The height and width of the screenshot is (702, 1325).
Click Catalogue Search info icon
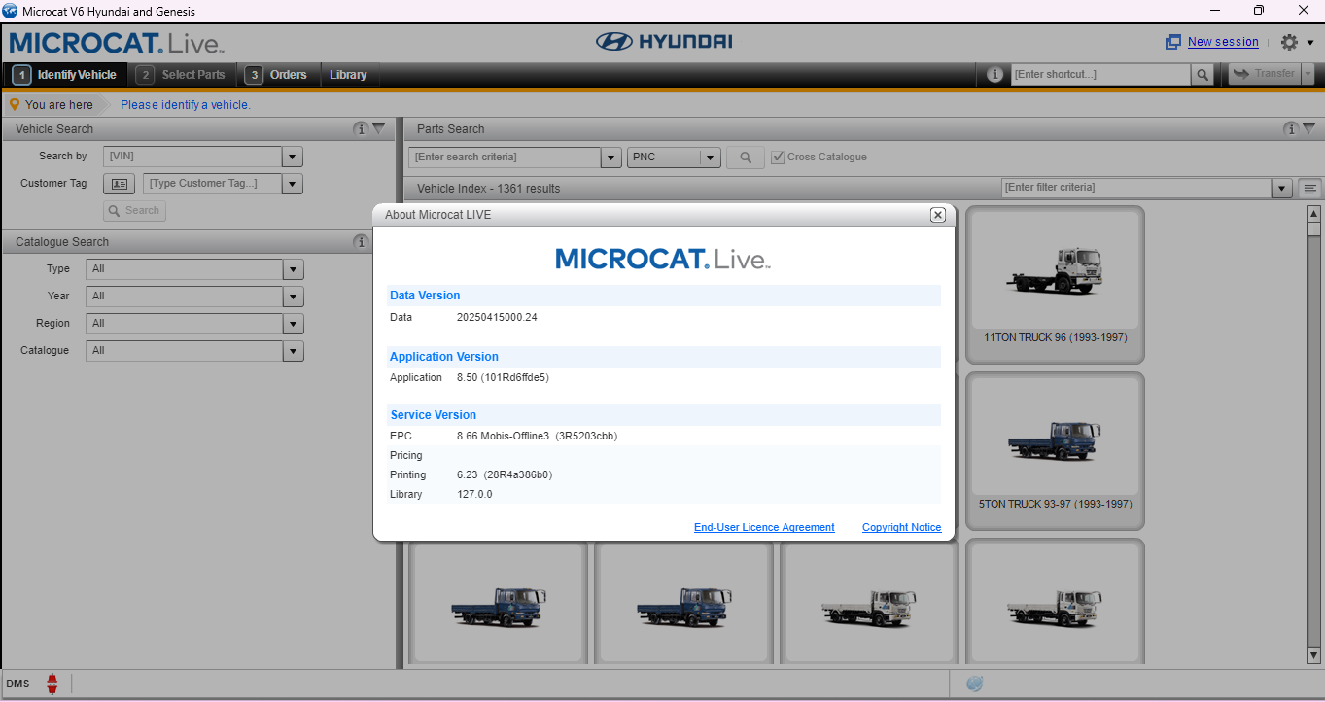pos(361,241)
